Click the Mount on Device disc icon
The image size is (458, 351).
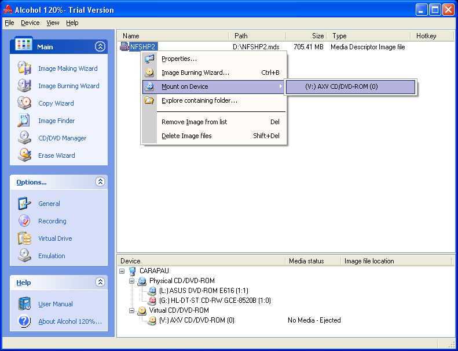149,86
